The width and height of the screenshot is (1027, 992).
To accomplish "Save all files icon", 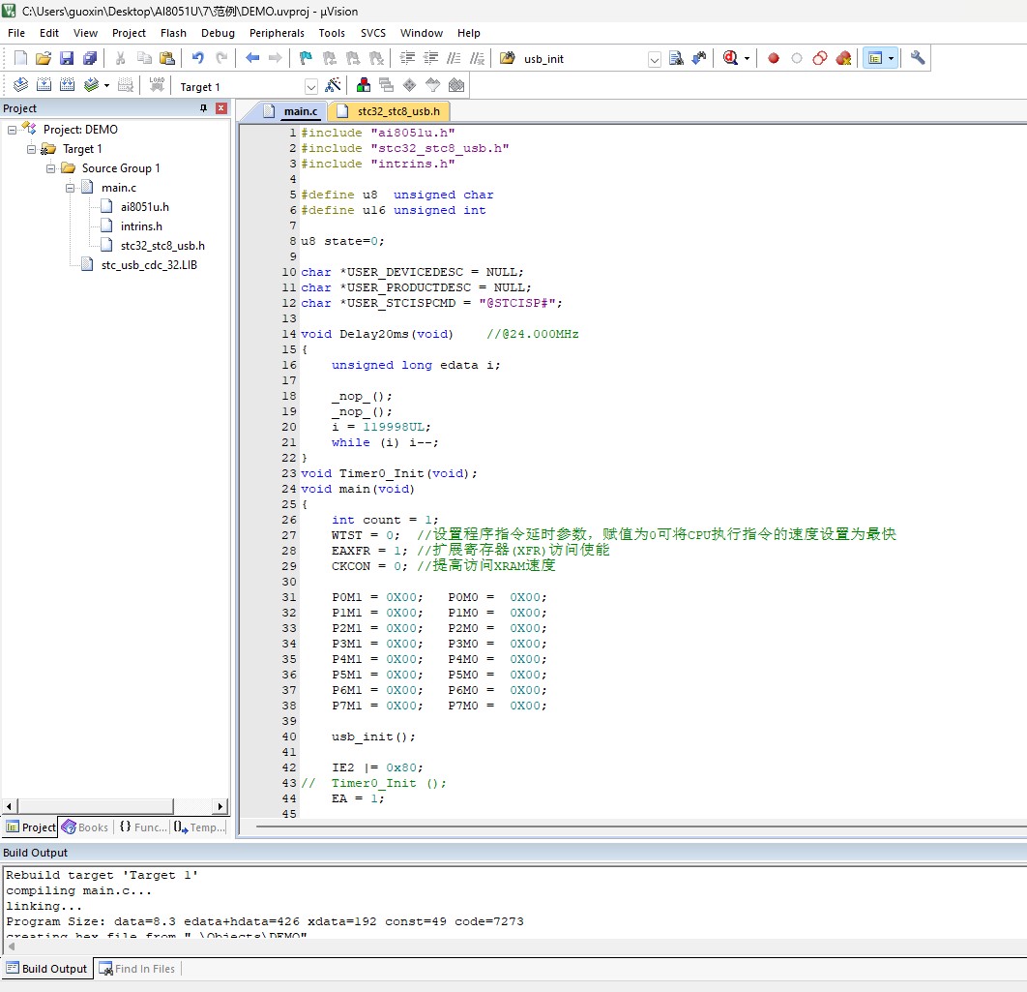I will tap(90, 58).
